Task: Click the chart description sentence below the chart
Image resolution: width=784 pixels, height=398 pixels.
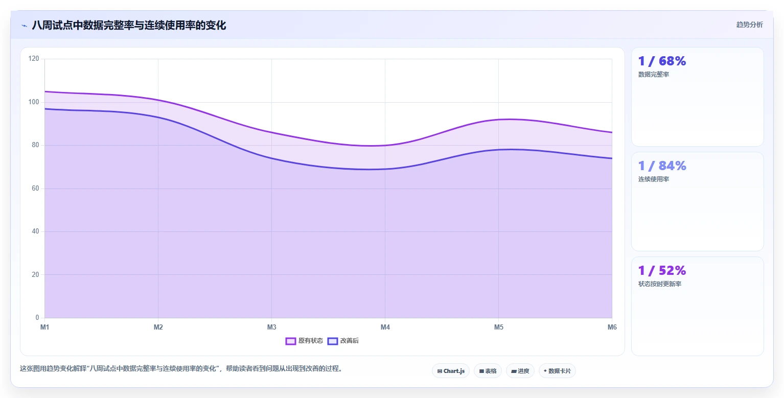Action: [181, 368]
